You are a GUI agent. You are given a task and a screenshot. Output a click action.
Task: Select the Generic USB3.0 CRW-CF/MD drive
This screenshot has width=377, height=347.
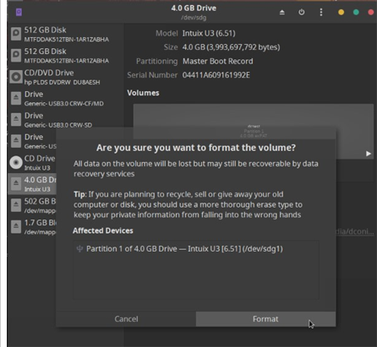pos(65,98)
